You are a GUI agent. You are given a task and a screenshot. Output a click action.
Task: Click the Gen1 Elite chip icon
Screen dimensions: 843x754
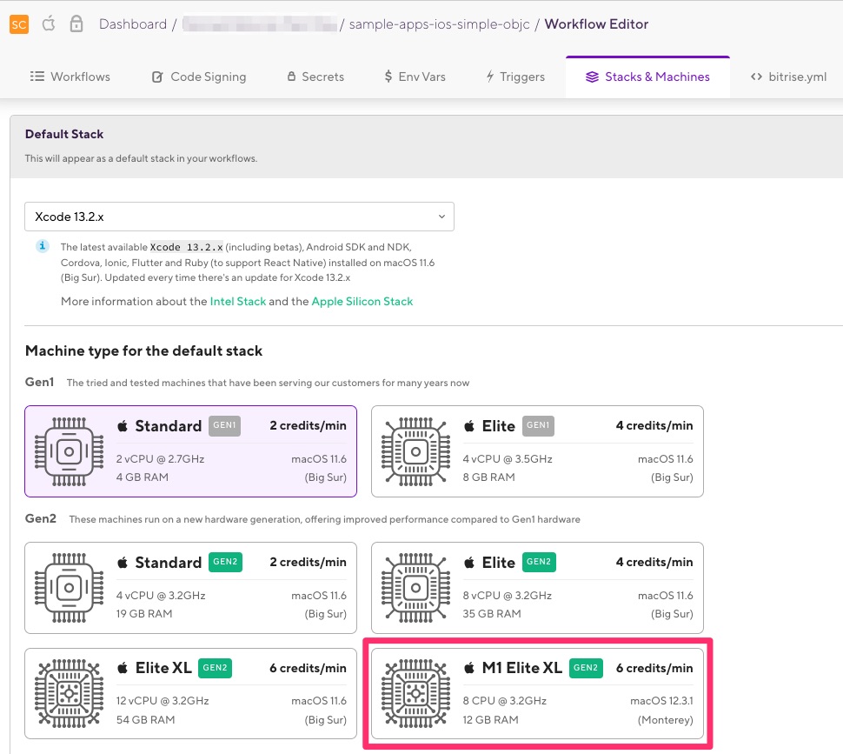[x=415, y=451]
